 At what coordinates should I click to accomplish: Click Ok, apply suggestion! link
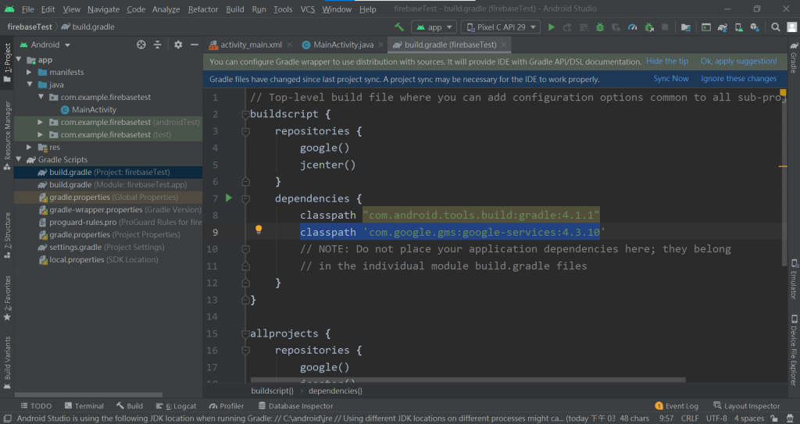click(739, 61)
